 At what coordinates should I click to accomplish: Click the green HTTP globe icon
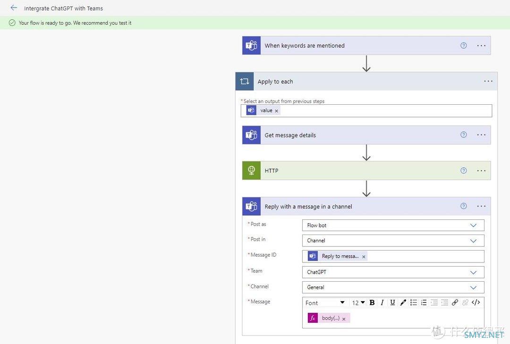click(251, 170)
